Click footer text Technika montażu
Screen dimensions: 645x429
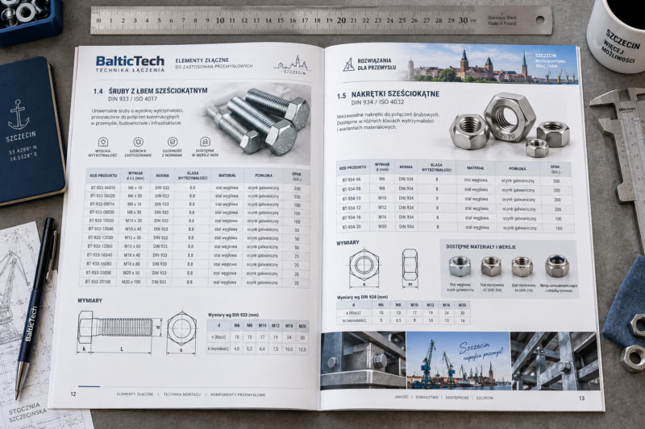182,394
